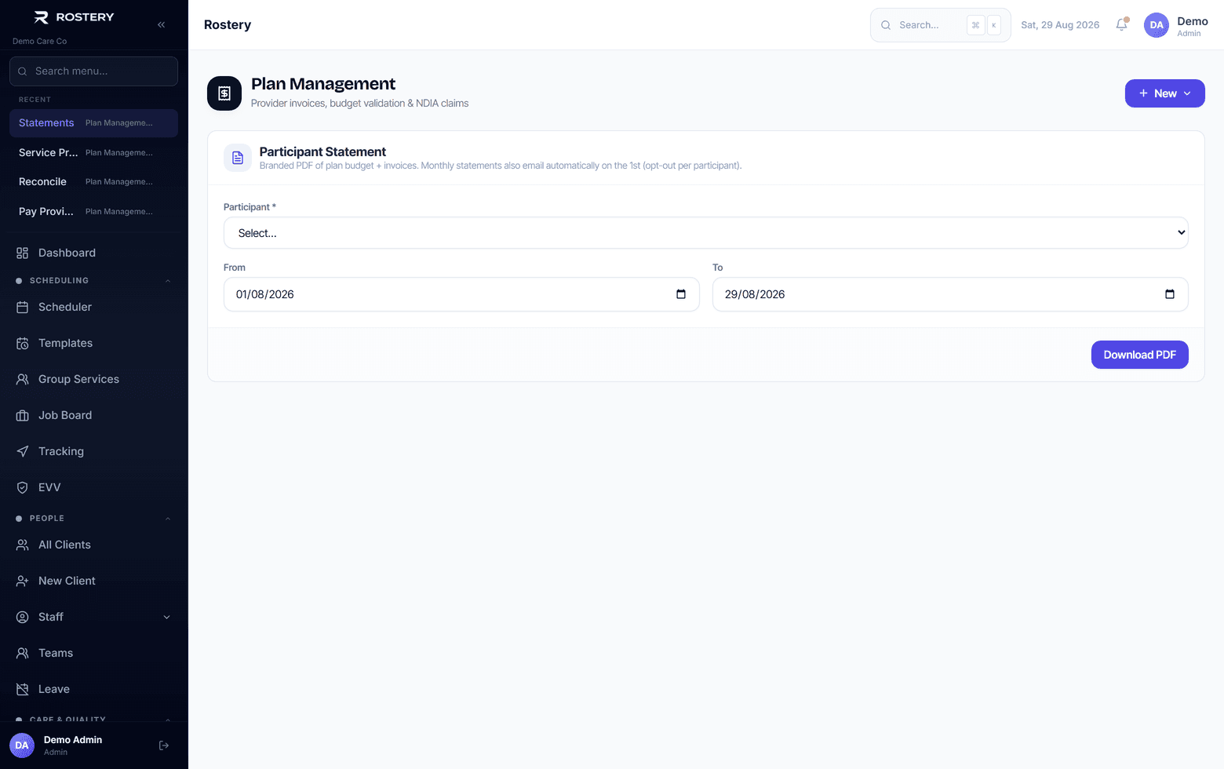The width and height of the screenshot is (1224, 769).
Task: Open Statements from recent menu
Action: tap(94, 123)
